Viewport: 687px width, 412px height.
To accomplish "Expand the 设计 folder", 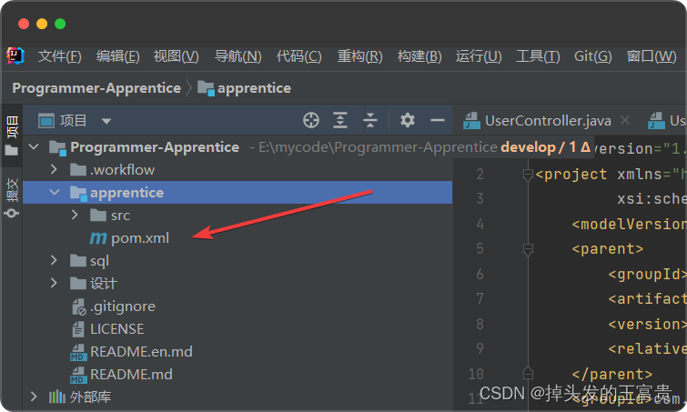I will click(54, 283).
